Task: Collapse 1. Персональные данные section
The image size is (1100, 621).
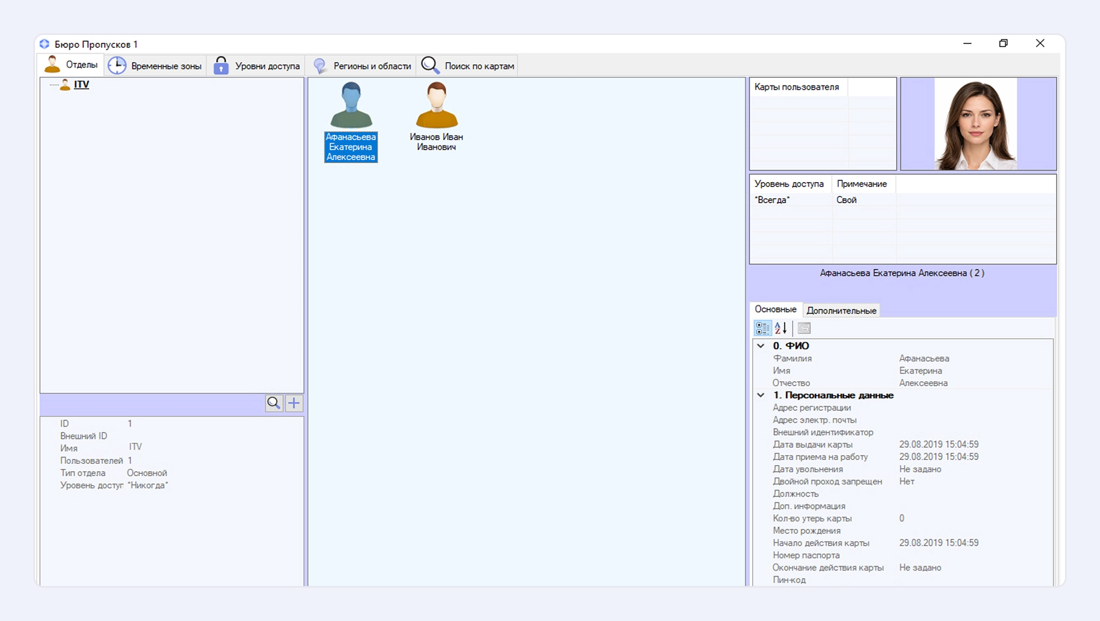Action: (761, 395)
